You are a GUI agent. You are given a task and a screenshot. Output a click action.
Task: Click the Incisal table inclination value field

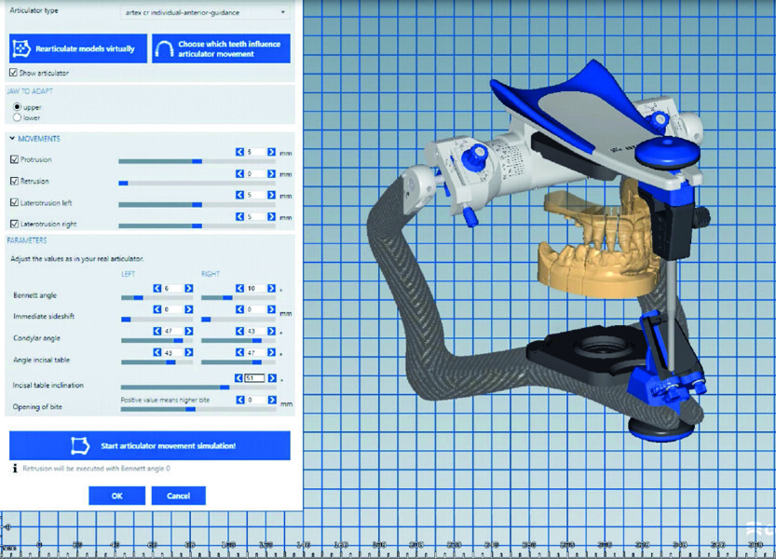tap(254, 378)
